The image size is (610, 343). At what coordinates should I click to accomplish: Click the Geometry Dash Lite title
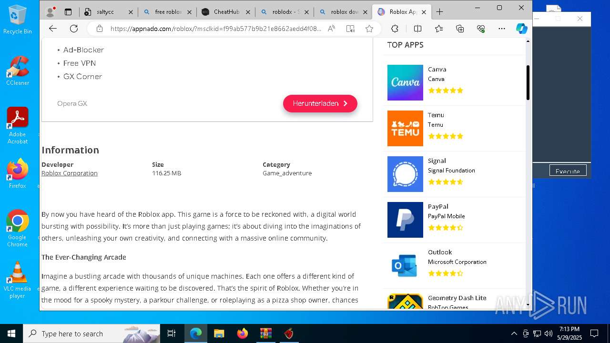pyautogui.click(x=457, y=298)
